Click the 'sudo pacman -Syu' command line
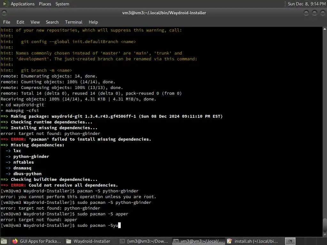This screenshot has height=245, width=327. pos(60,226)
